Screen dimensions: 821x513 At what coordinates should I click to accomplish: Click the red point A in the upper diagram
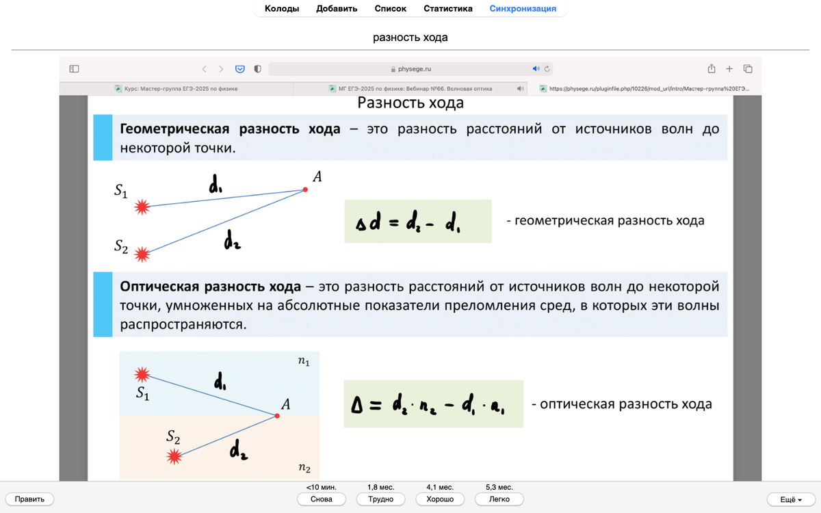305,189
